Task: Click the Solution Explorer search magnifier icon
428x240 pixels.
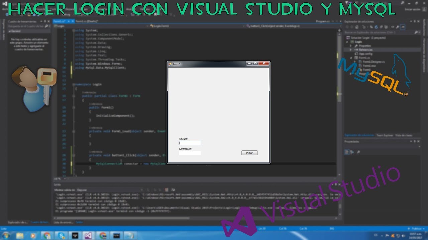Action: (416, 32)
